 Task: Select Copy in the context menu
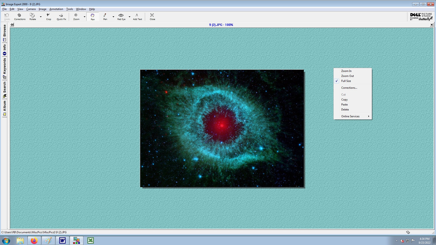[353, 100]
